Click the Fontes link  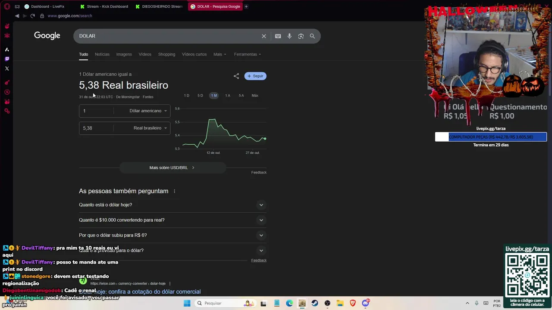tap(148, 97)
